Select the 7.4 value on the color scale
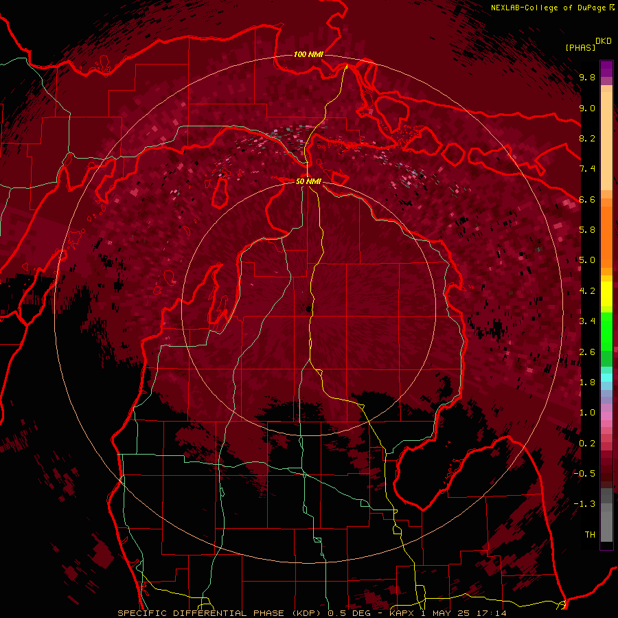The height and width of the screenshot is (618, 618). point(587,169)
